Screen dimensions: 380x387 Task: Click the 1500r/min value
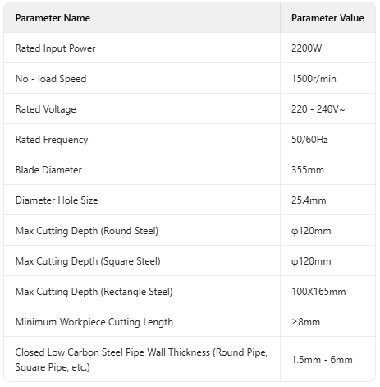(x=314, y=79)
